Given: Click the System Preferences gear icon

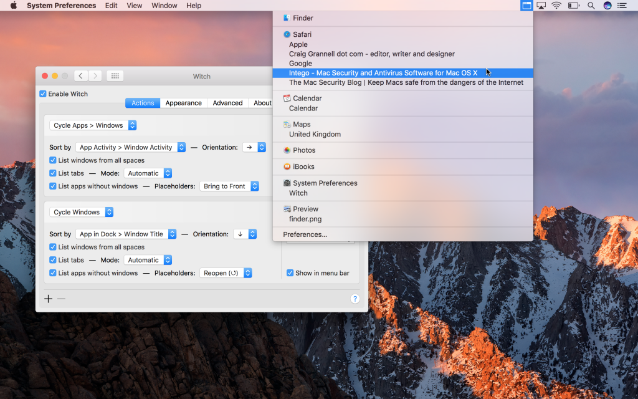Looking at the screenshot, I should point(287,183).
